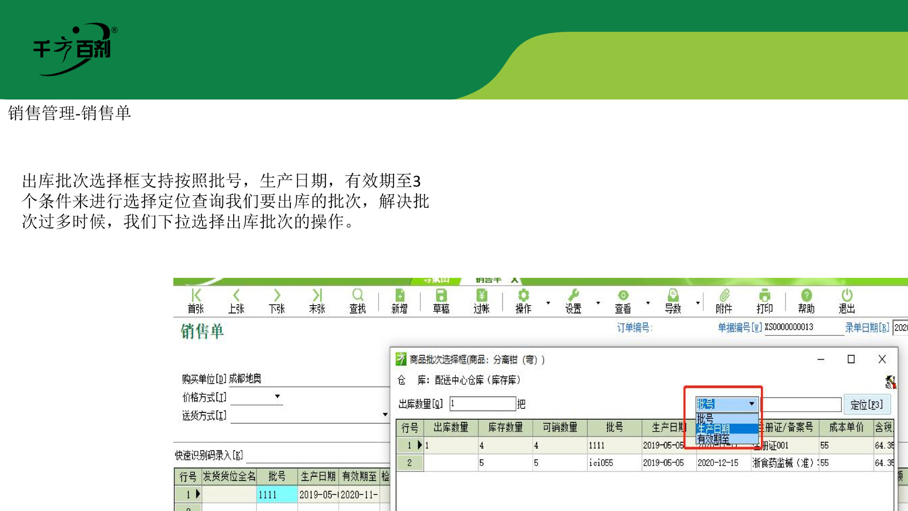Go to previous record with 上张
This screenshot has width=908, height=511.
point(236,301)
